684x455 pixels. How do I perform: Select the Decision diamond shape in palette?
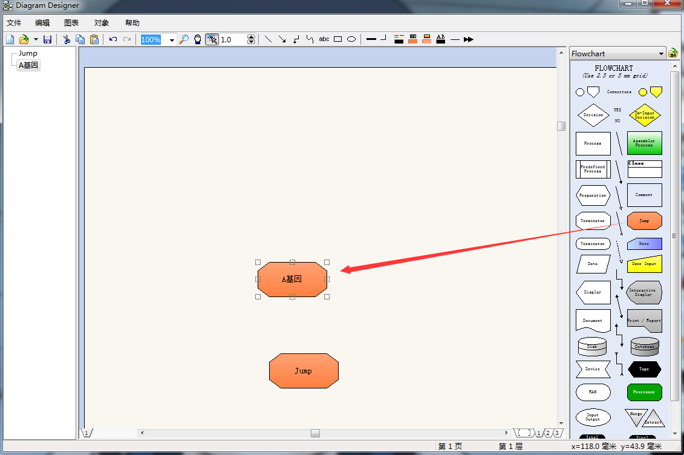tap(593, 115)
